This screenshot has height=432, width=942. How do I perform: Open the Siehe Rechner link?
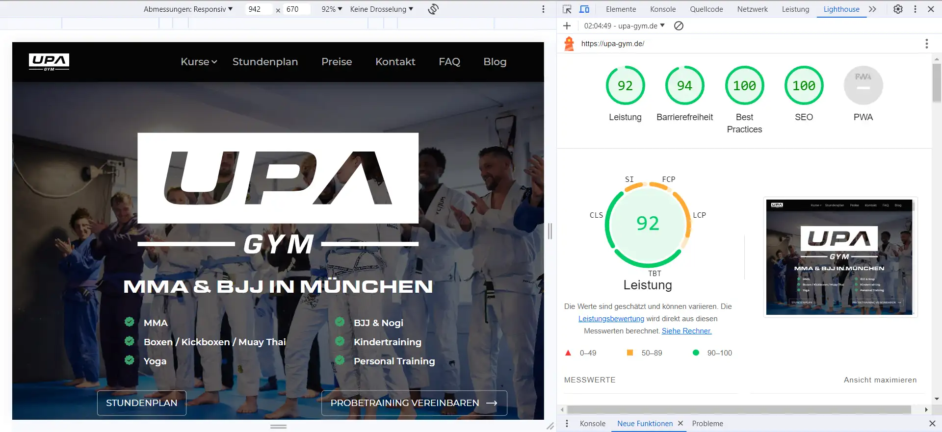[687, 331]
